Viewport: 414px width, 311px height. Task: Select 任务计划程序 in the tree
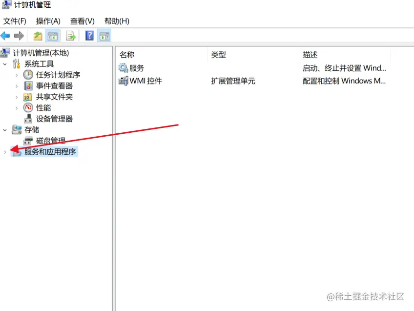pyautogui.click(x=58, y=75)
